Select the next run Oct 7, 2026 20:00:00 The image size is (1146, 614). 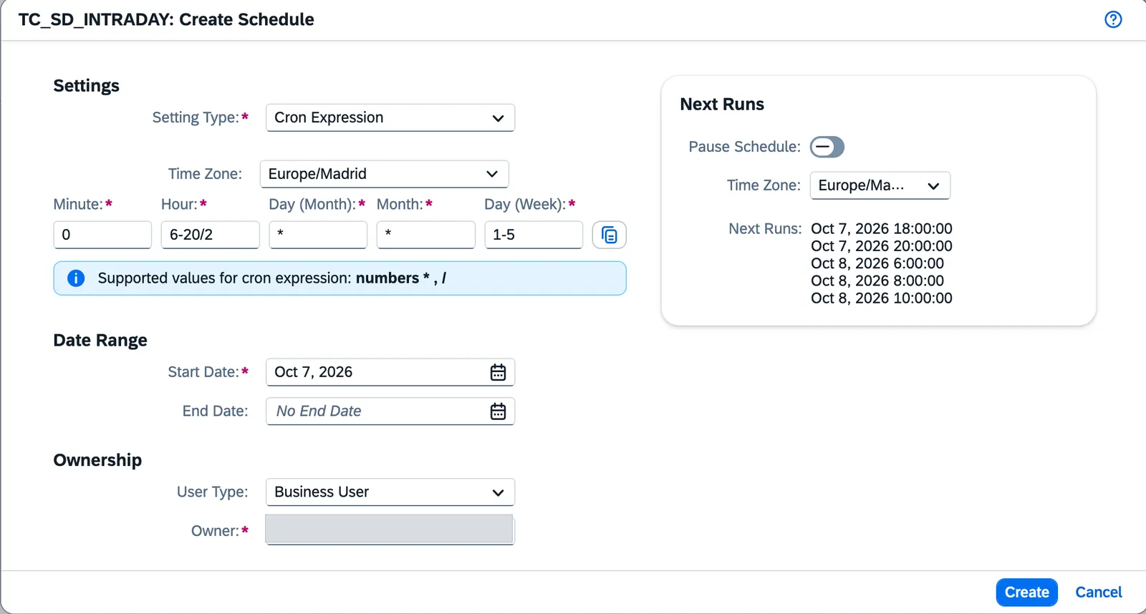(882, 246)
